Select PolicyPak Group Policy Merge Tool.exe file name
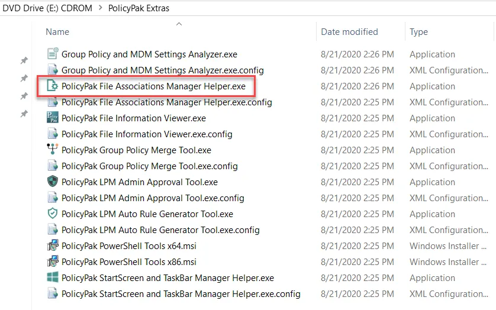Viewport: 496px width, 310px height. (136, 150)
